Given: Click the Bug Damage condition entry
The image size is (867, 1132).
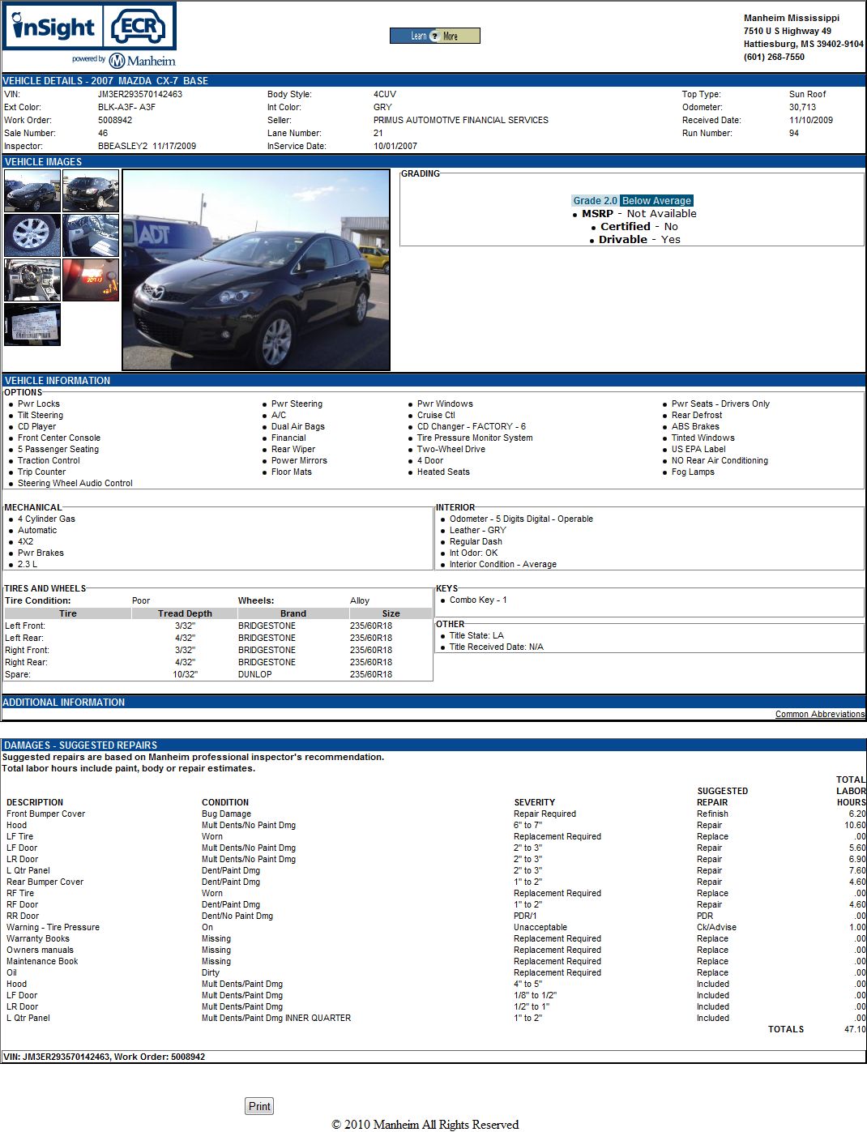Looking at the screenshot, I should [x=226, y=814].
